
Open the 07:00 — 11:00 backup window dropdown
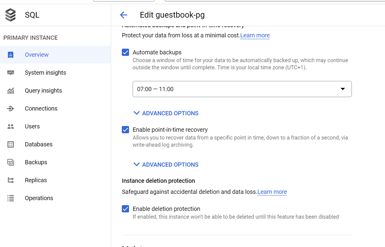[242, 89]
